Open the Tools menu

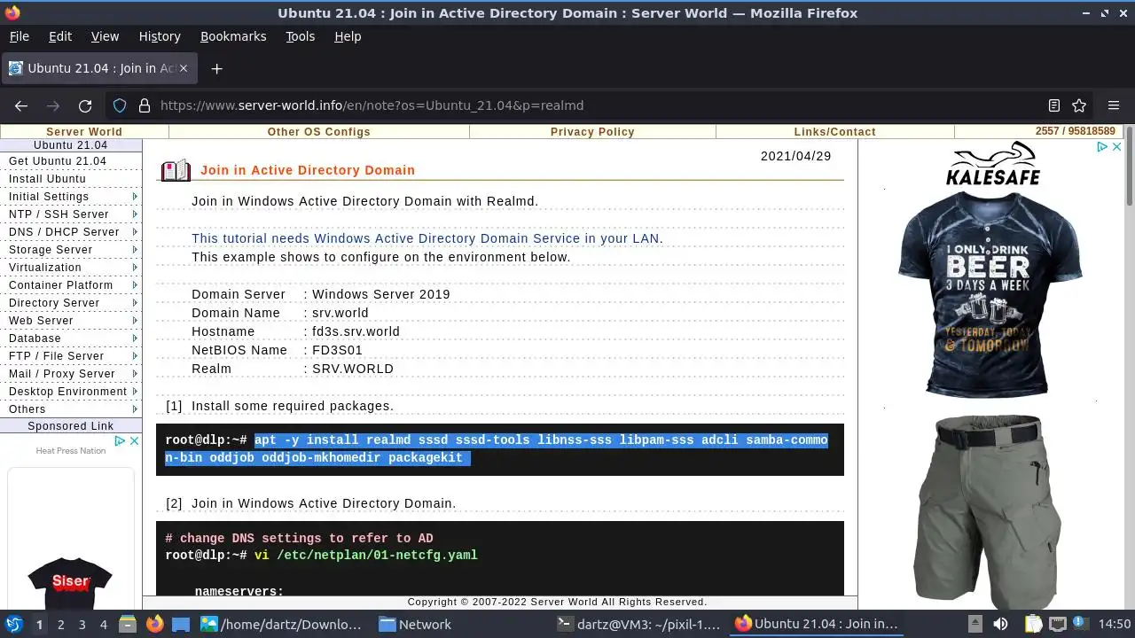click(x=301, y=36)
